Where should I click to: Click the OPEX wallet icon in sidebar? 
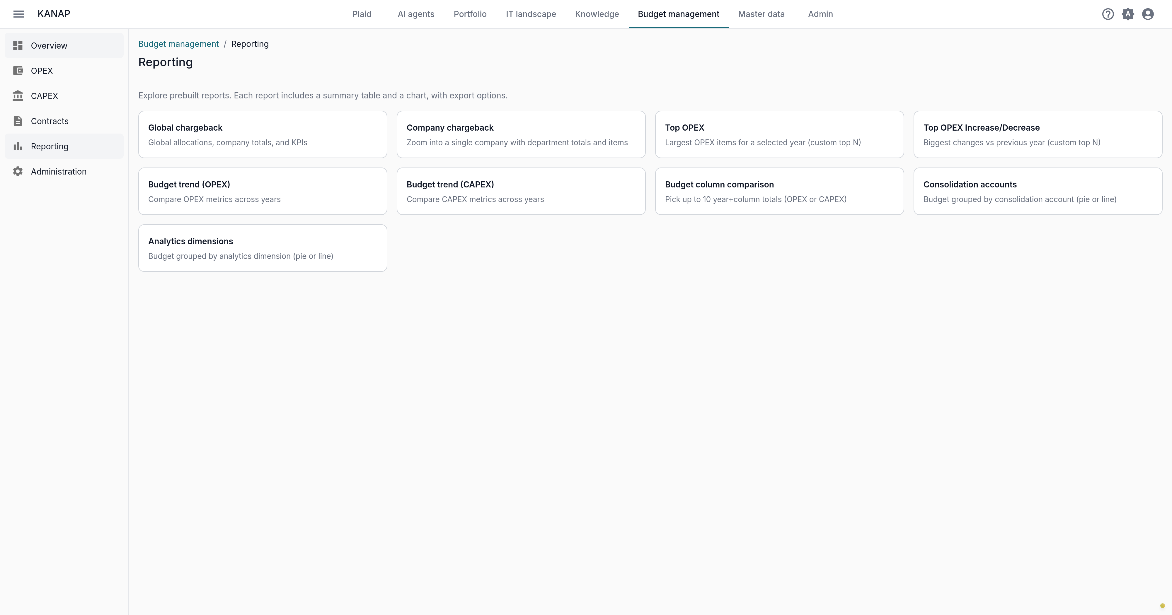click(x=18, y=71)
